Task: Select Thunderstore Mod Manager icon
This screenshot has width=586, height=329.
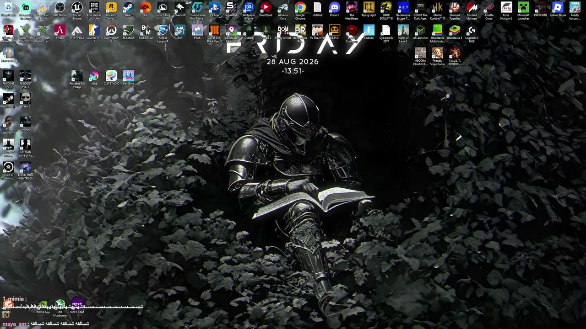Action: click(197, 11)
